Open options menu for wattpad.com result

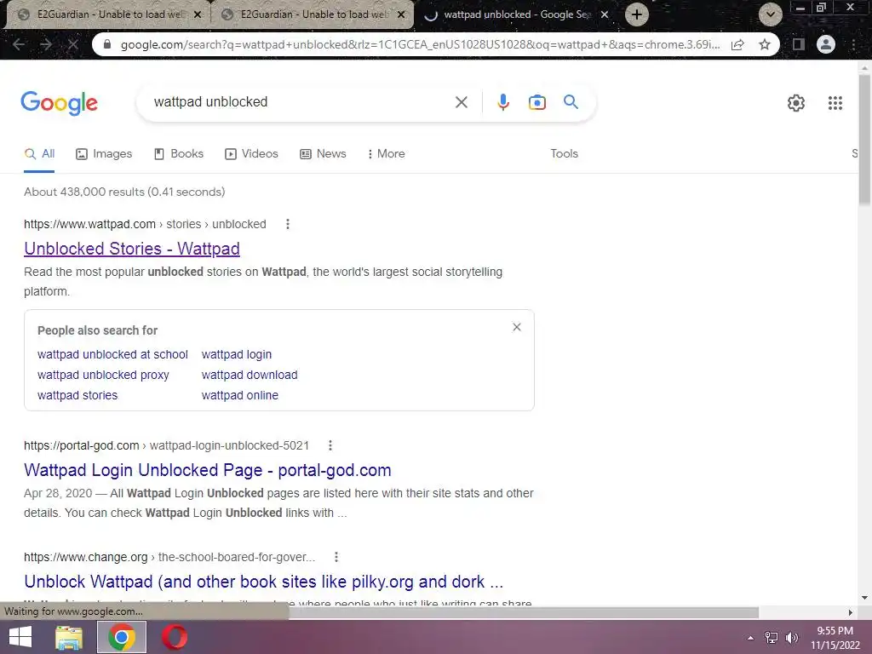click(288, 224)
